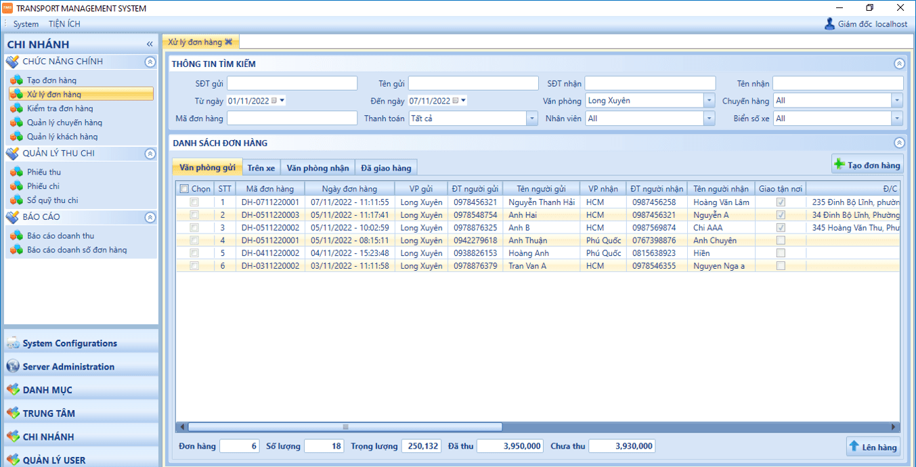
Task: Click the Tạo đơn hàng sidebar icon
Action: pos(16,80)
